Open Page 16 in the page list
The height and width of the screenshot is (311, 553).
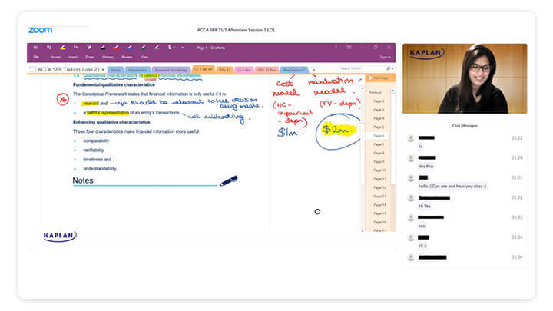coord(379,222)
